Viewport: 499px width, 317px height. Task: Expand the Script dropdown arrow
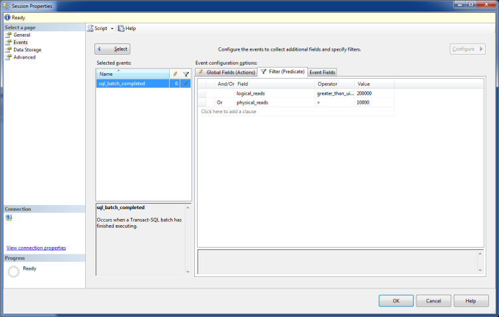click(x=112, y=29)
